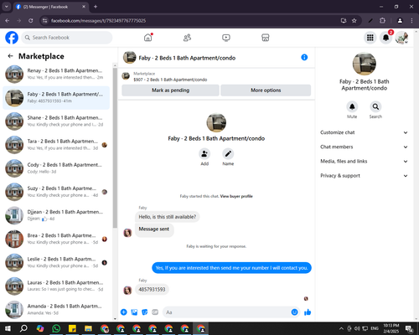Click Faby's message 4857931593

pos(152,289)
